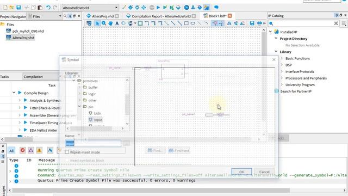Image resolution: width=348 pixels, height=196 pixels.
Task: Open the AlteraHelloWorld project dropdown
Action: (x=90, y=8)
